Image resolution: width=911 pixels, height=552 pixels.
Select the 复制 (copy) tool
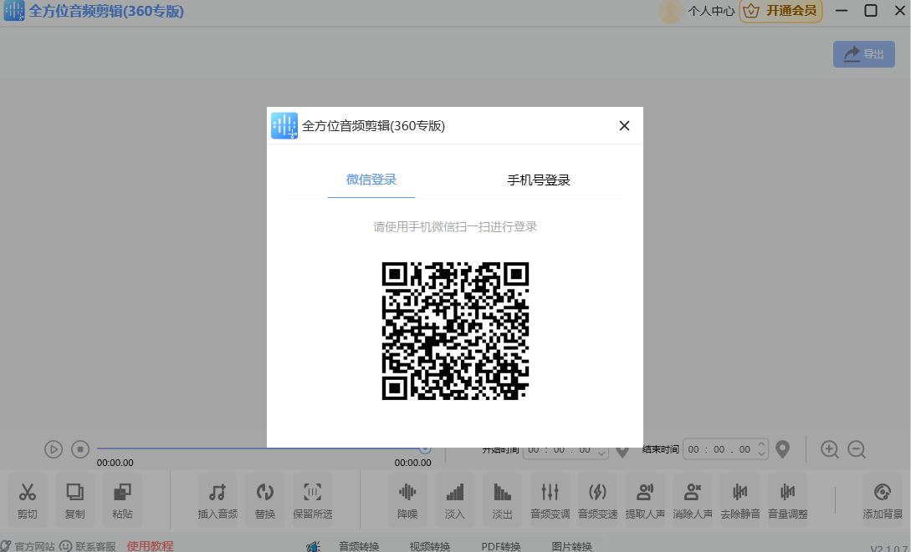pyautogui.click(x=74, y=499)
